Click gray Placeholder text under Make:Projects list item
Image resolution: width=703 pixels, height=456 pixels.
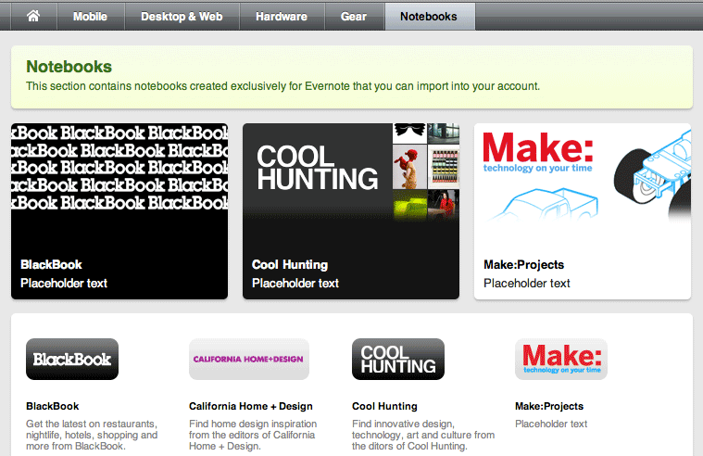pyautogui.click(x=551, y=424)
